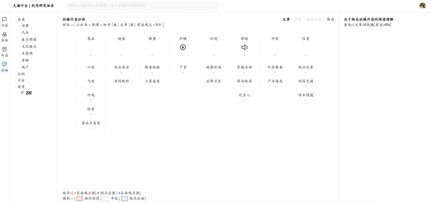
Task: Switch to the 抽象生成 tab
Action: (314, 19)
